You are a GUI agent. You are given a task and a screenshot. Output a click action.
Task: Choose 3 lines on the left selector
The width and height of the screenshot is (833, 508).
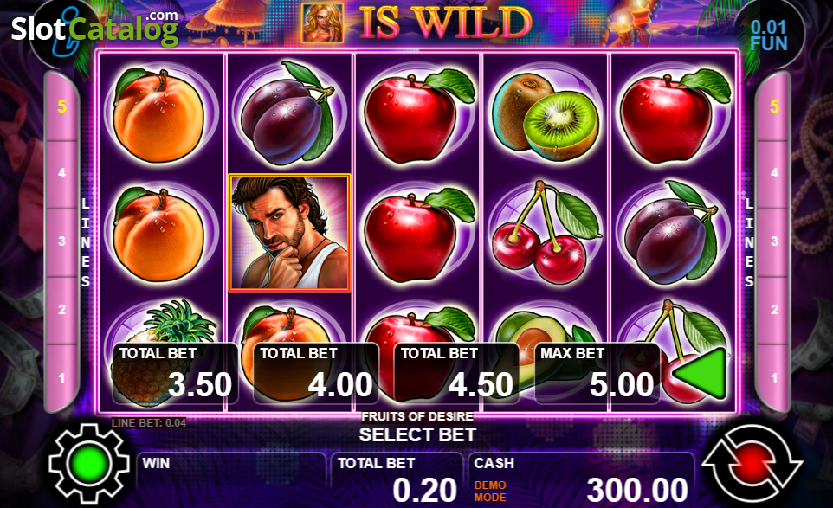pyautogui.click(x=62, y=241)
